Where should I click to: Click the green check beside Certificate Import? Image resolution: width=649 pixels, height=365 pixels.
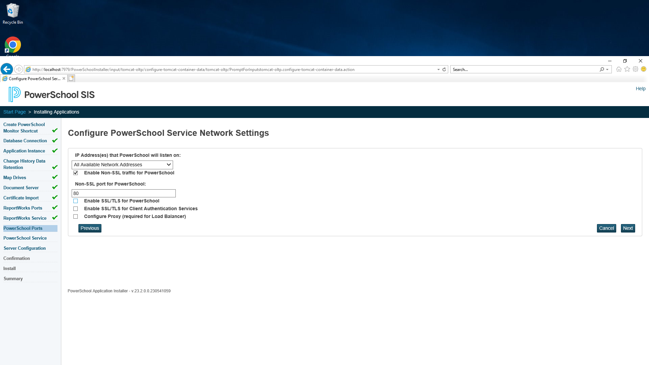click(x=55, y=197)
